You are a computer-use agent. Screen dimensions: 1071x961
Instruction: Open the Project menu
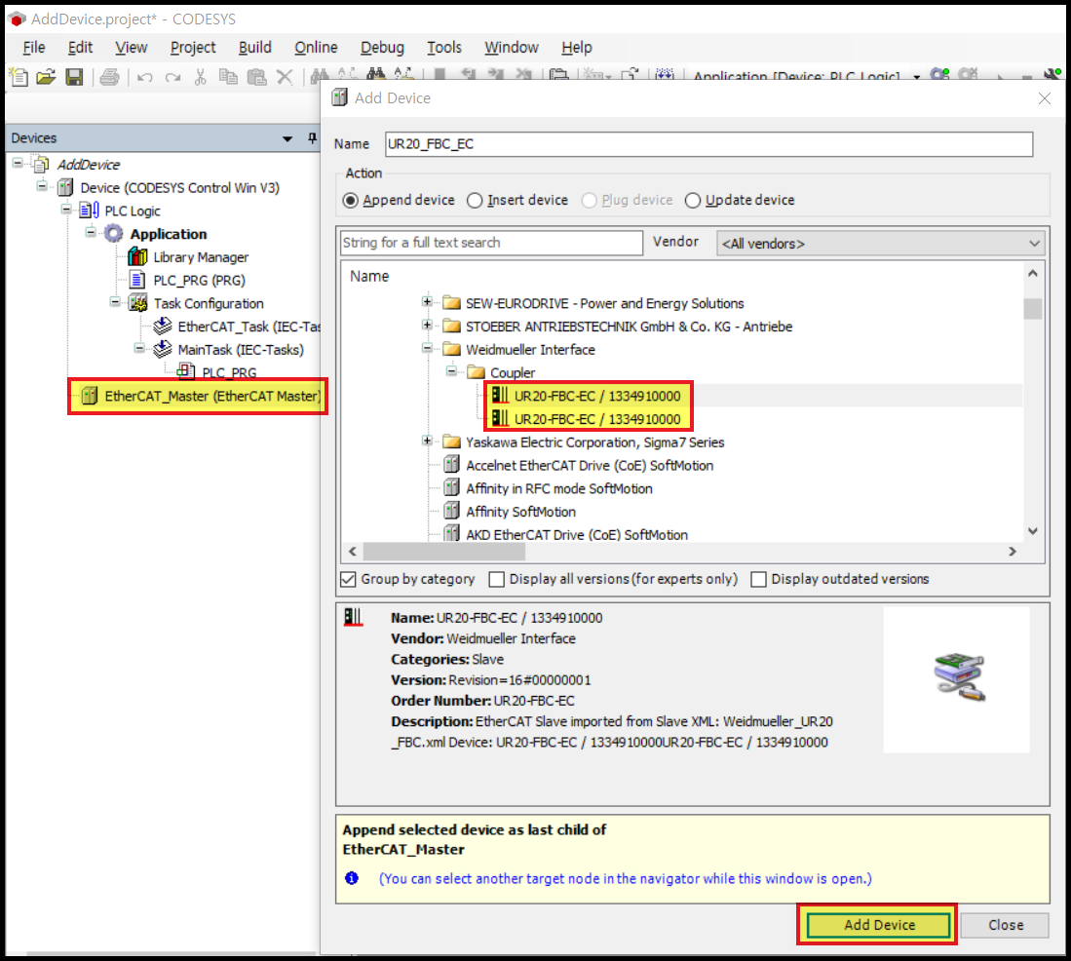pyautogui.click(x=193, y=47)
